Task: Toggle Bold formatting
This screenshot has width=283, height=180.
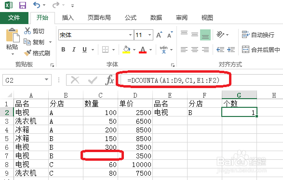Action: (63, 50)
